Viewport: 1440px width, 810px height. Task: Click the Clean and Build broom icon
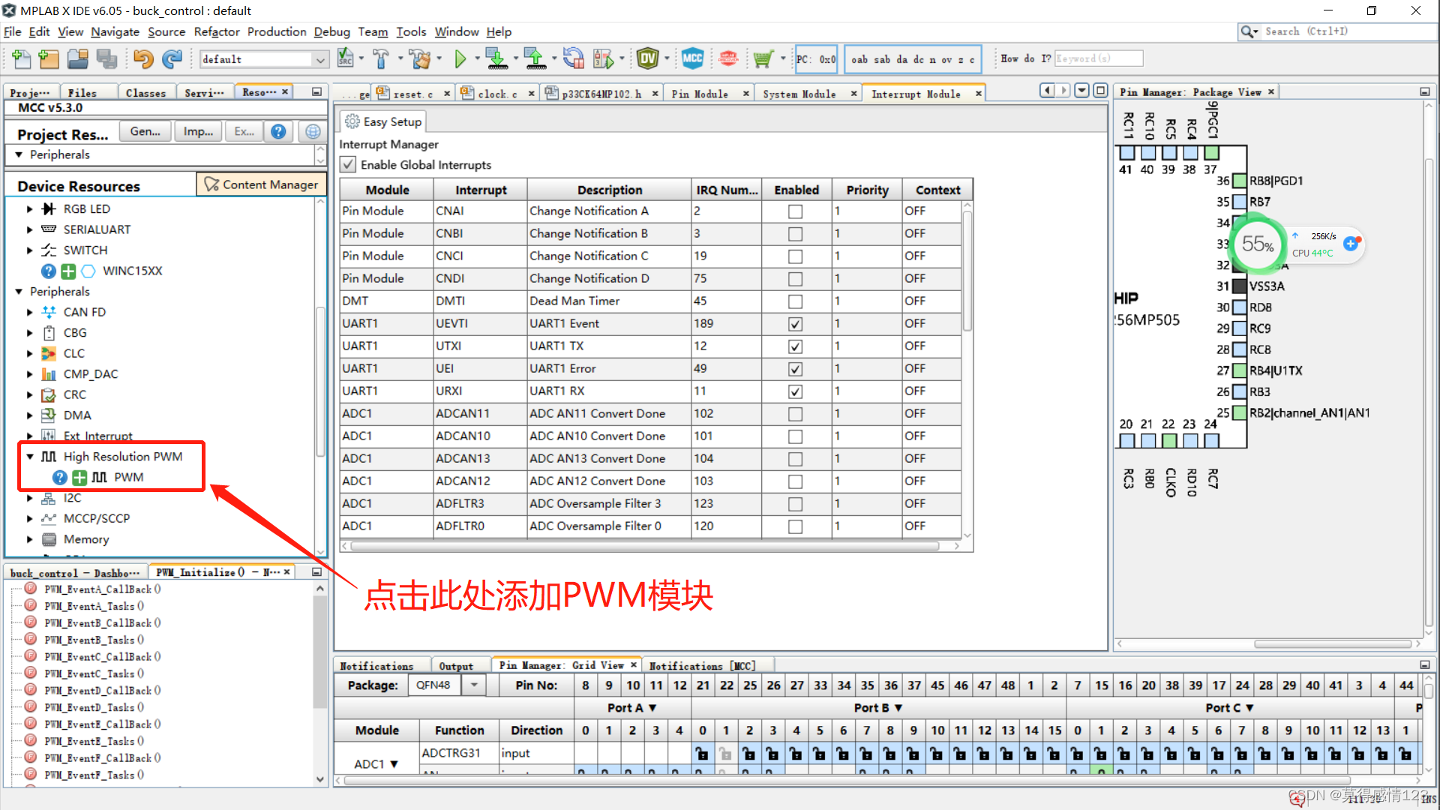[x=420, y=58]
